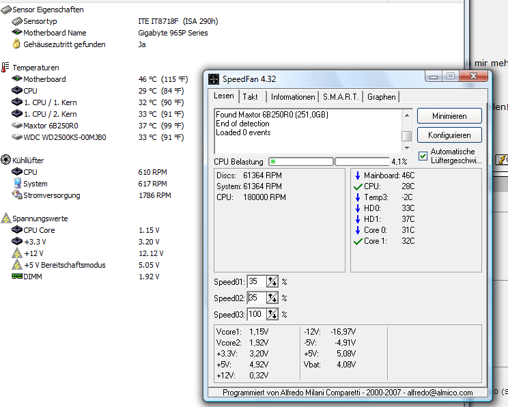This screenshot has height=407, width=508.
Task: Click the SpeedFan title bar fan icon
Action: [x=214, y=79]
